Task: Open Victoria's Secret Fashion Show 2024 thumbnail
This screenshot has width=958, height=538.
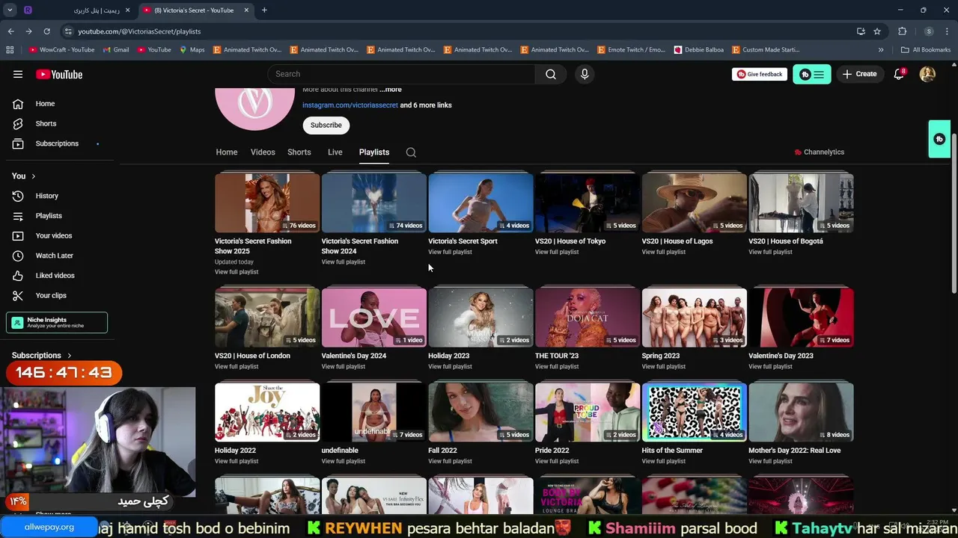Action: pos(374,203)
